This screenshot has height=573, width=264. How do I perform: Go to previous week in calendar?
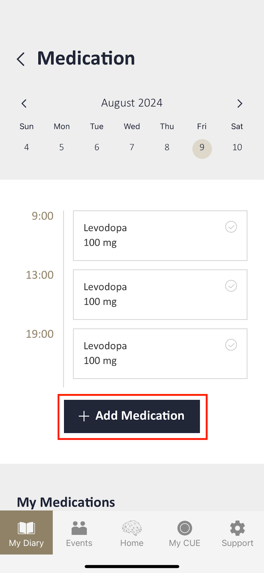tap(24, 103)
